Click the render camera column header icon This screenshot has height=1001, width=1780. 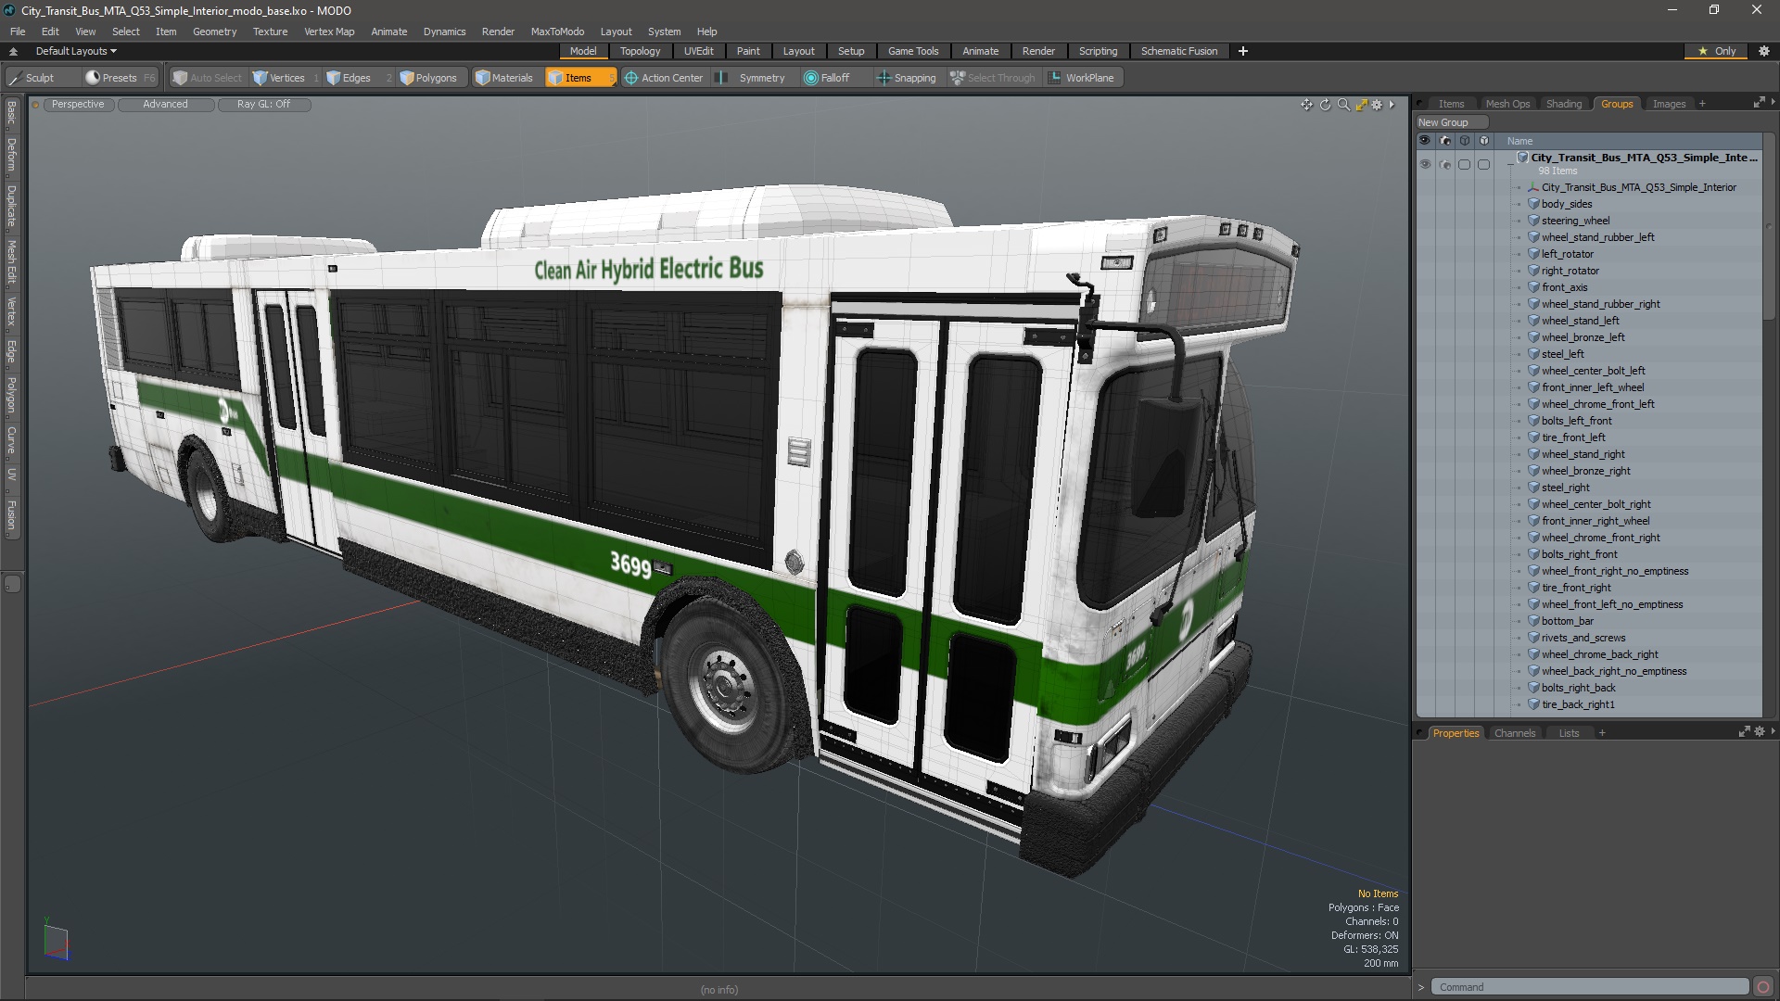pos(1444,141)
